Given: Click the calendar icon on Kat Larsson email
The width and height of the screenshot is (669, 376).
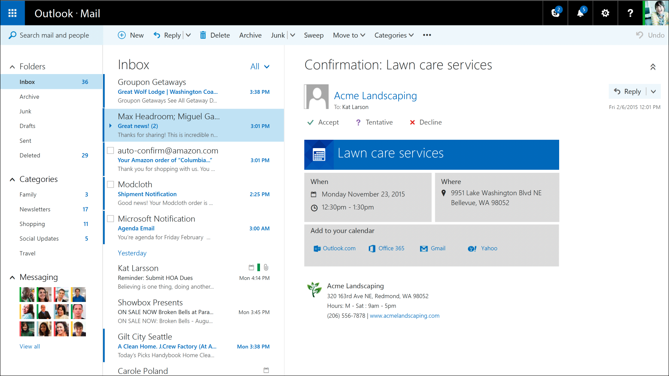Looking at the screenshot, I should (251, 267).
